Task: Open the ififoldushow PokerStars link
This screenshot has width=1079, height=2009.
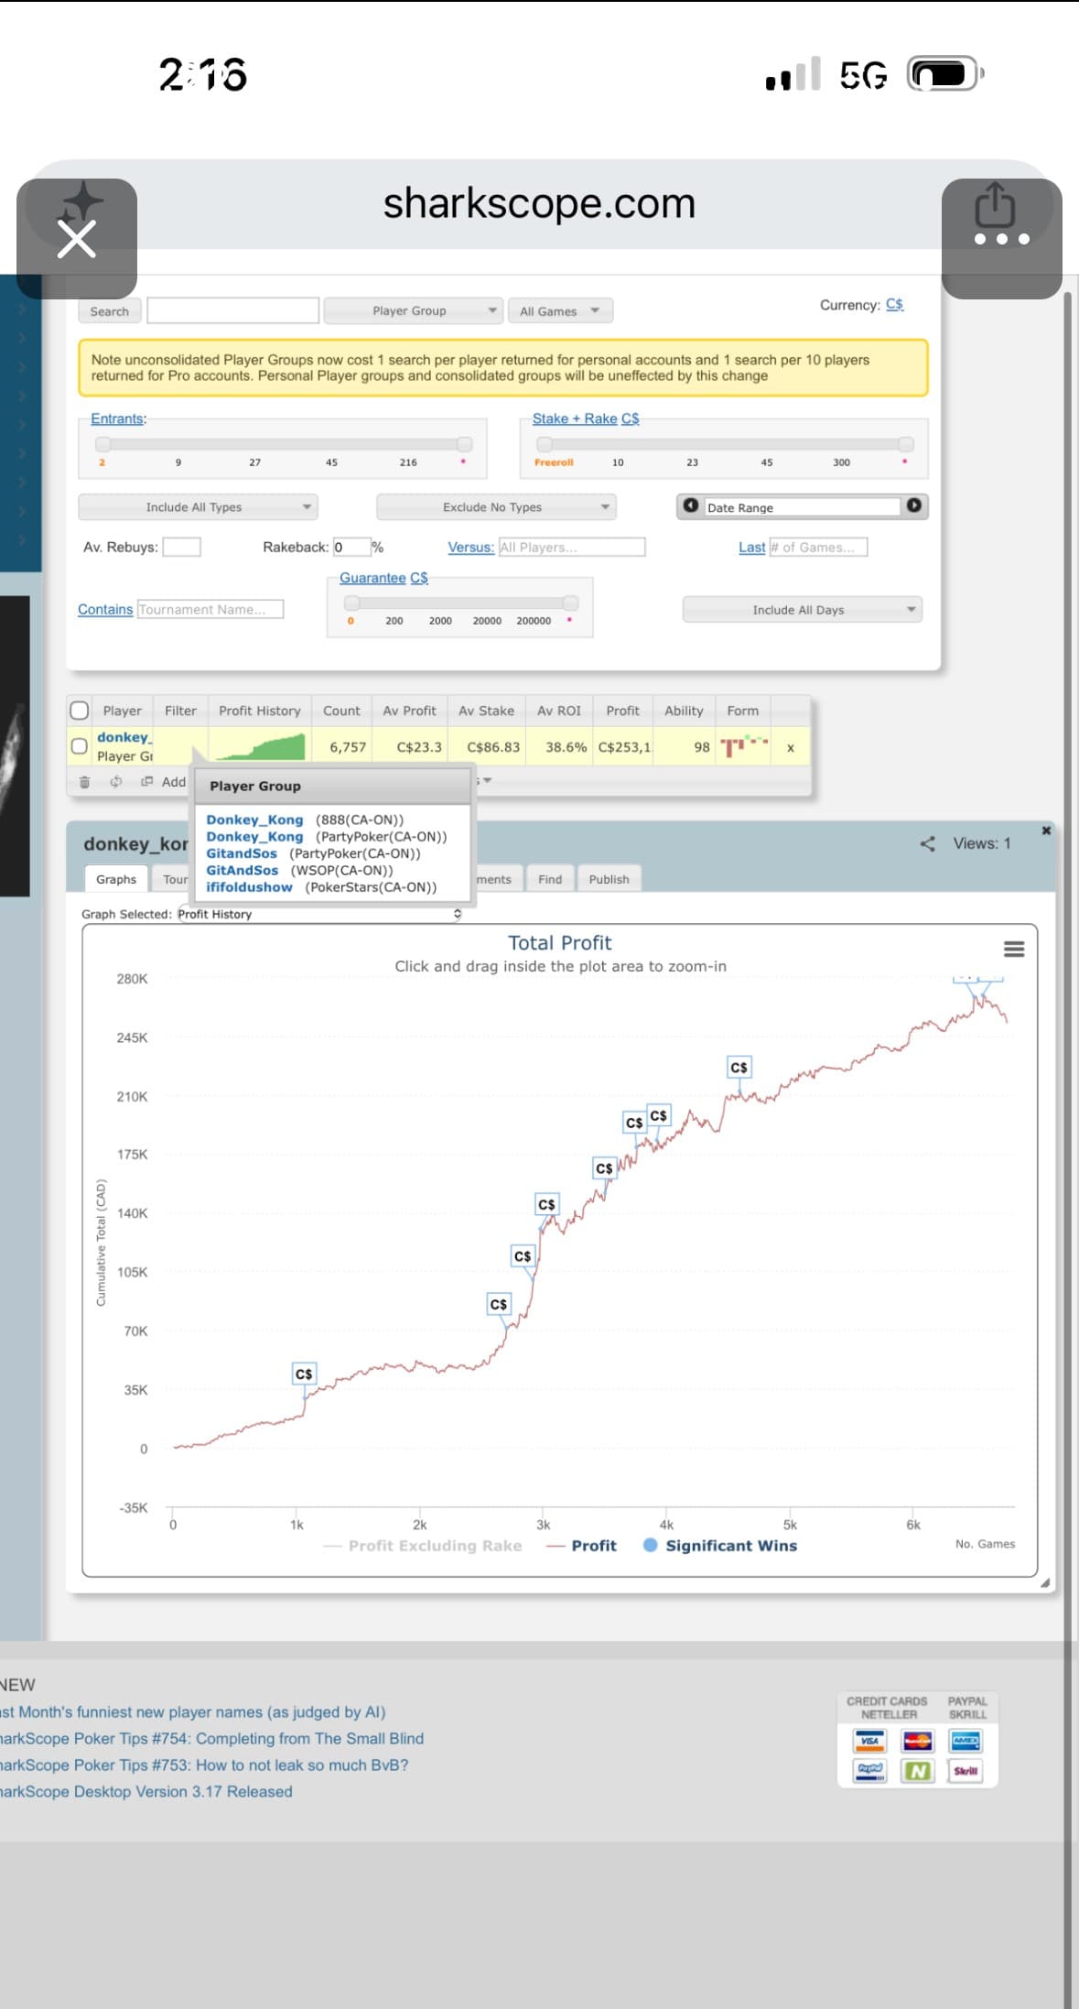Action: tap(249, 887)
